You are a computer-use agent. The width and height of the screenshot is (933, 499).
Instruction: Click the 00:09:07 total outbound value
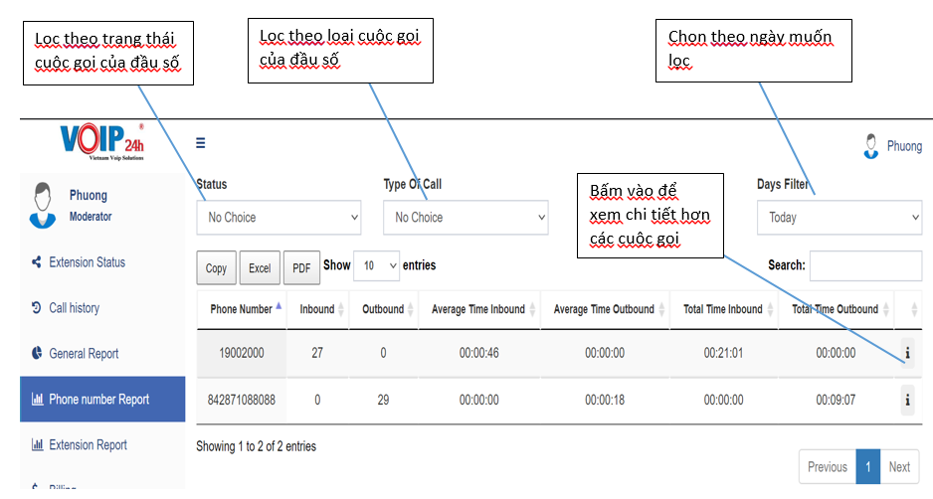pyautogui.click(x=836, y=400)
